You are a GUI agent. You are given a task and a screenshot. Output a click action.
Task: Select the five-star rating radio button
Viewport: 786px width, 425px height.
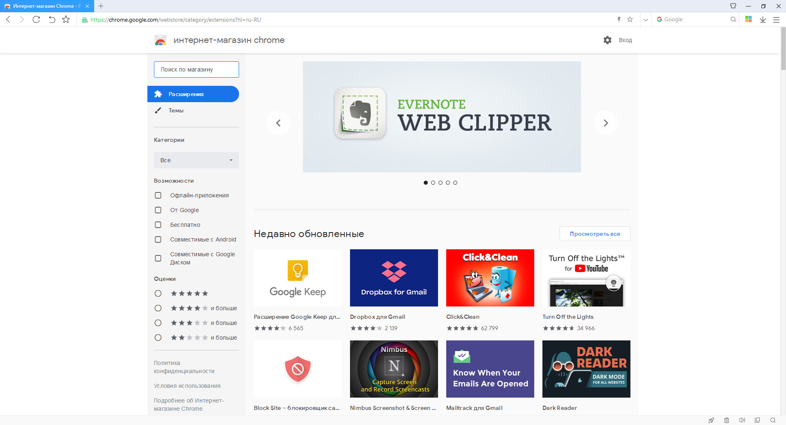pos(158,293)
